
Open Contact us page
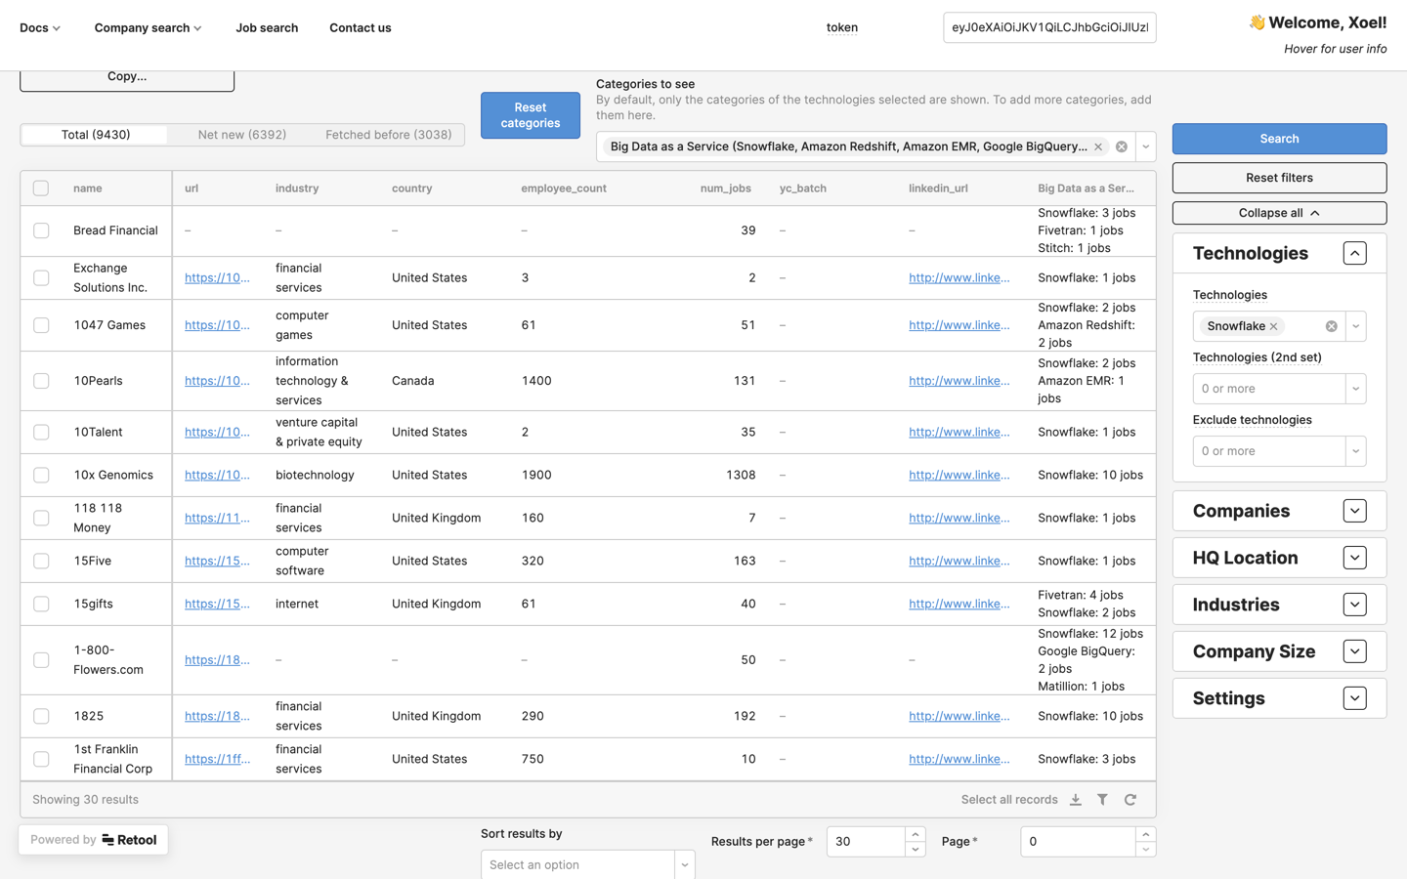[x=361, y=27]
